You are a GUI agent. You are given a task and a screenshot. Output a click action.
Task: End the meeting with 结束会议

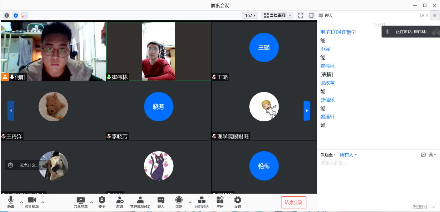click(x=294, y=202)
